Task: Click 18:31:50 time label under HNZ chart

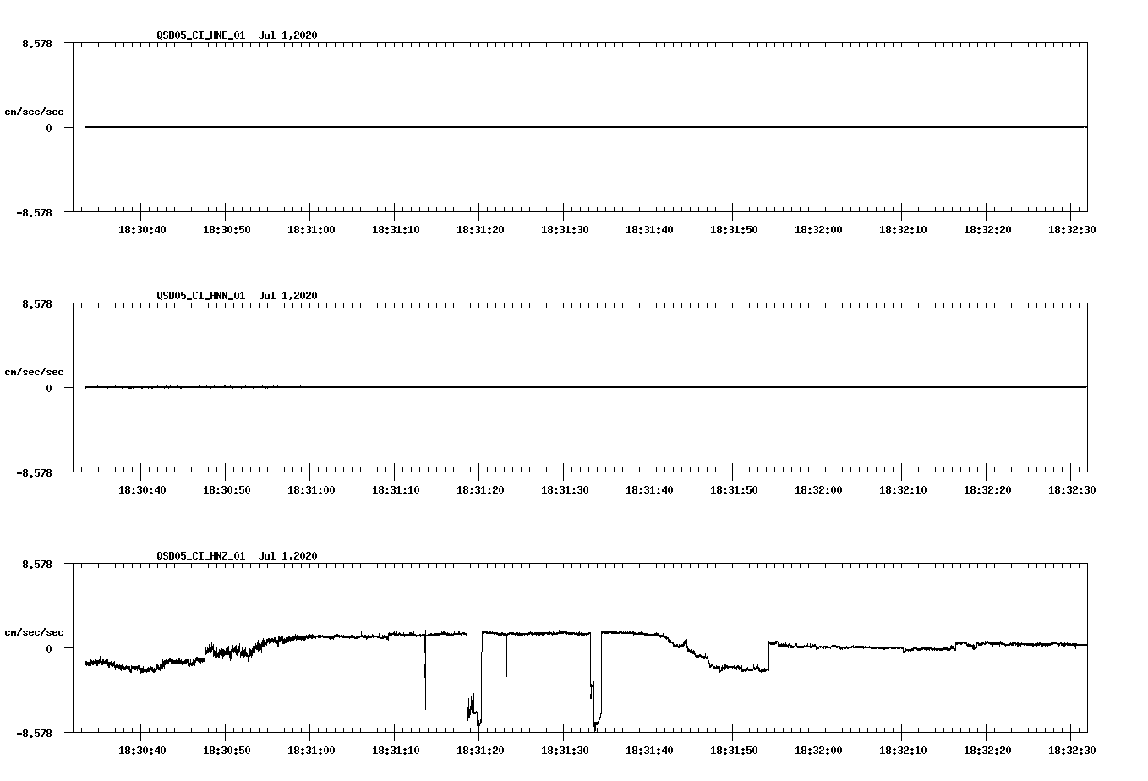Action: [734, 750]
